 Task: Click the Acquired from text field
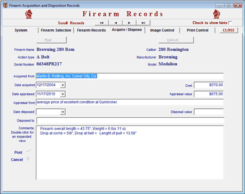point(130,76)
